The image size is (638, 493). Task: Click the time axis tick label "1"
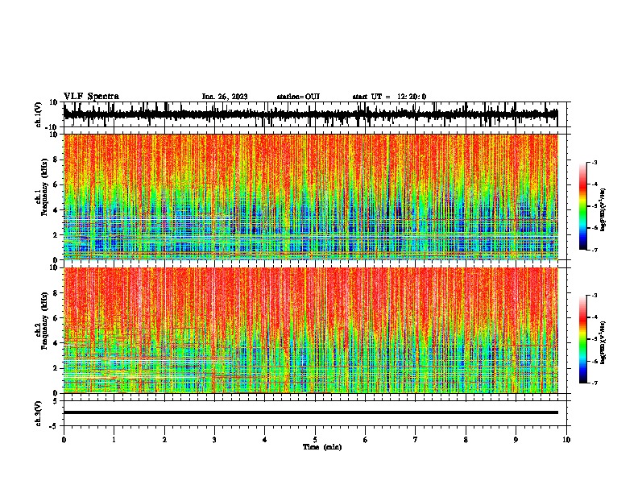[114, 440]
